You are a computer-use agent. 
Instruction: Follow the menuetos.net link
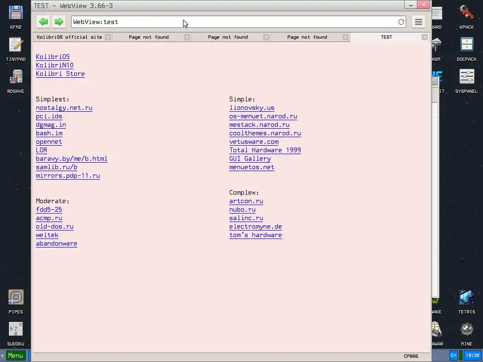click(252, 167)
